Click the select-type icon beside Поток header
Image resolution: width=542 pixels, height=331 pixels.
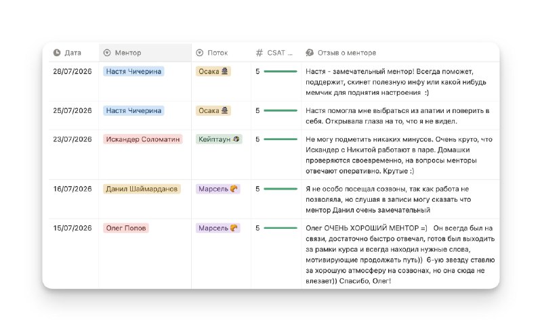(x=199, y=53)
